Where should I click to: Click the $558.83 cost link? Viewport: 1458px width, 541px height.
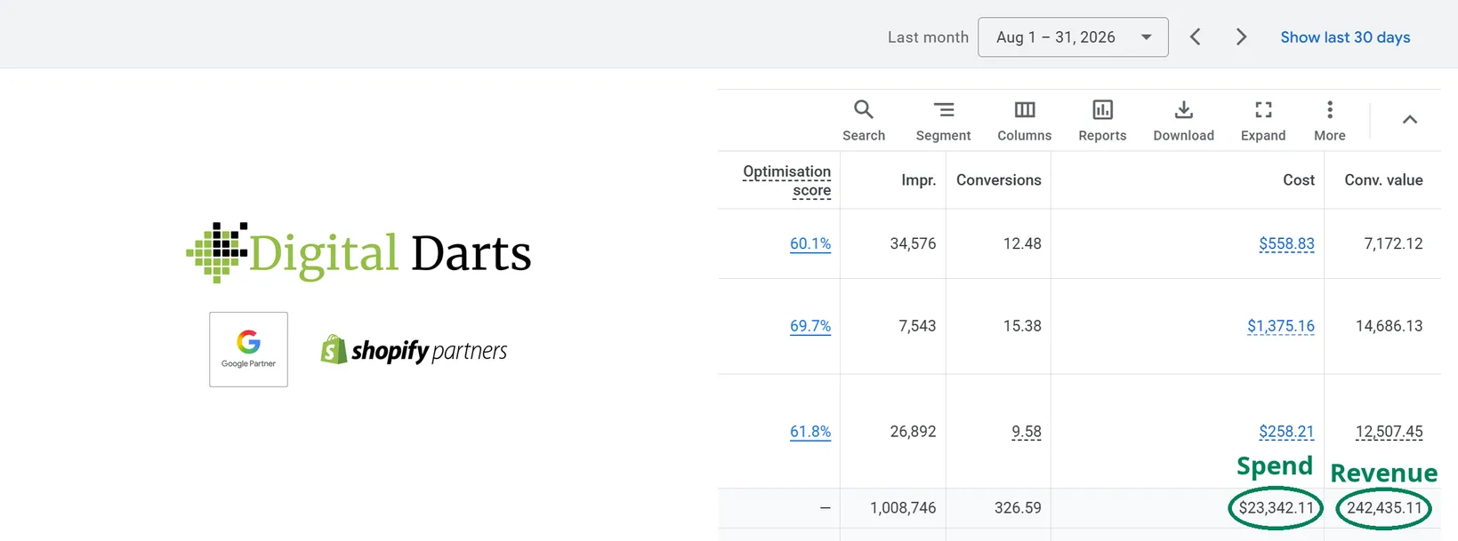pos(1286,243)
